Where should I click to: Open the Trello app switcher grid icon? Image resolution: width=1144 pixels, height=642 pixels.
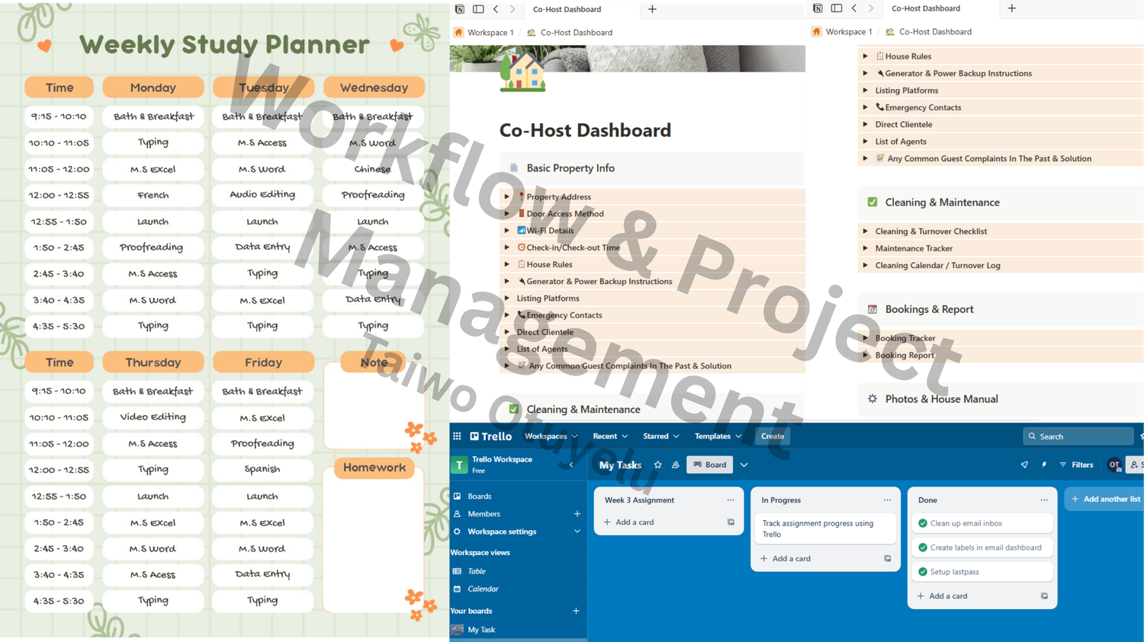tap(457, 436)
